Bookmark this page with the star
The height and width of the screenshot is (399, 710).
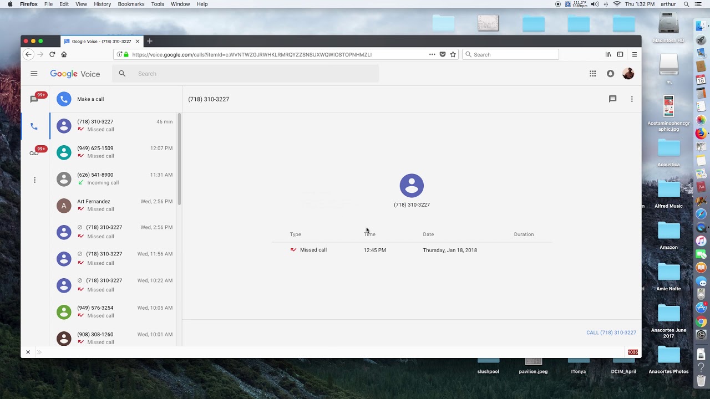click(x=453, y=54)
